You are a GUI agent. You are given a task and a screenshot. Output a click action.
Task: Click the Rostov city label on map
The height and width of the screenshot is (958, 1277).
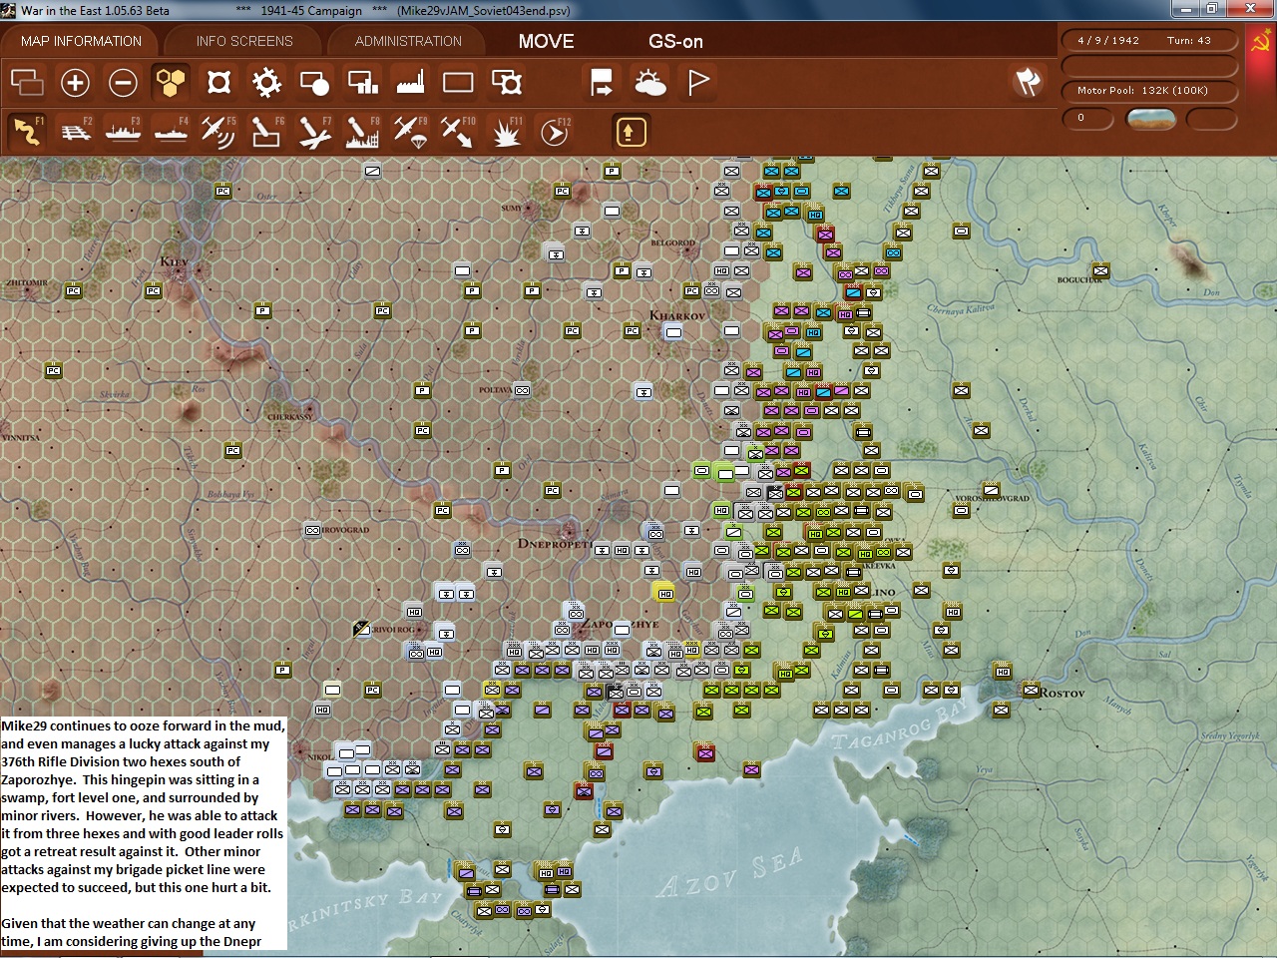point(1062,693)
